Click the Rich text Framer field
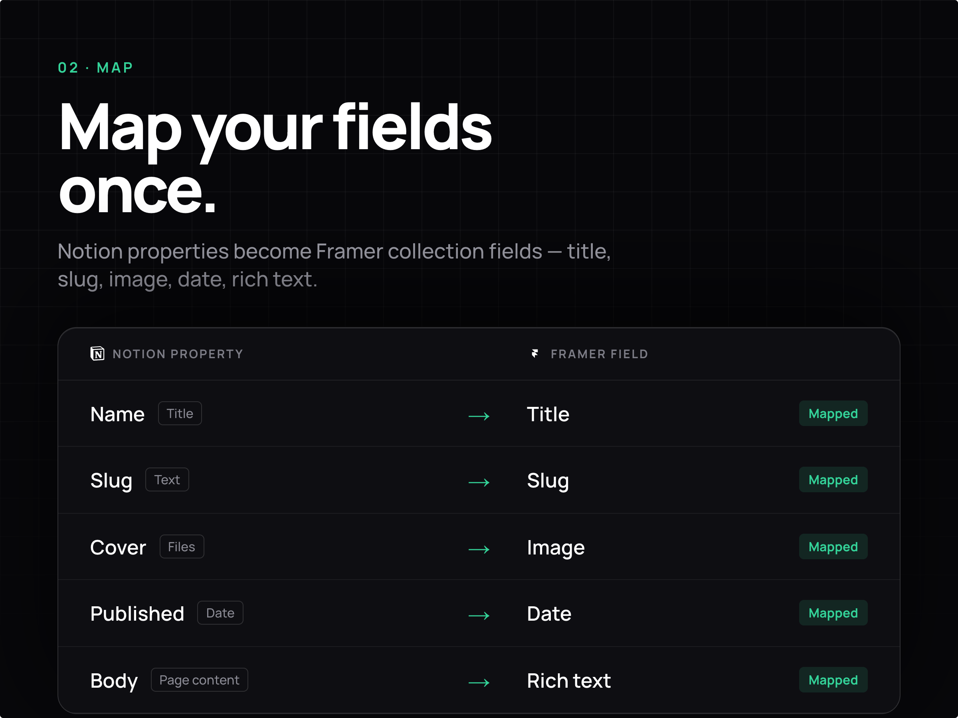 (569, 681)
